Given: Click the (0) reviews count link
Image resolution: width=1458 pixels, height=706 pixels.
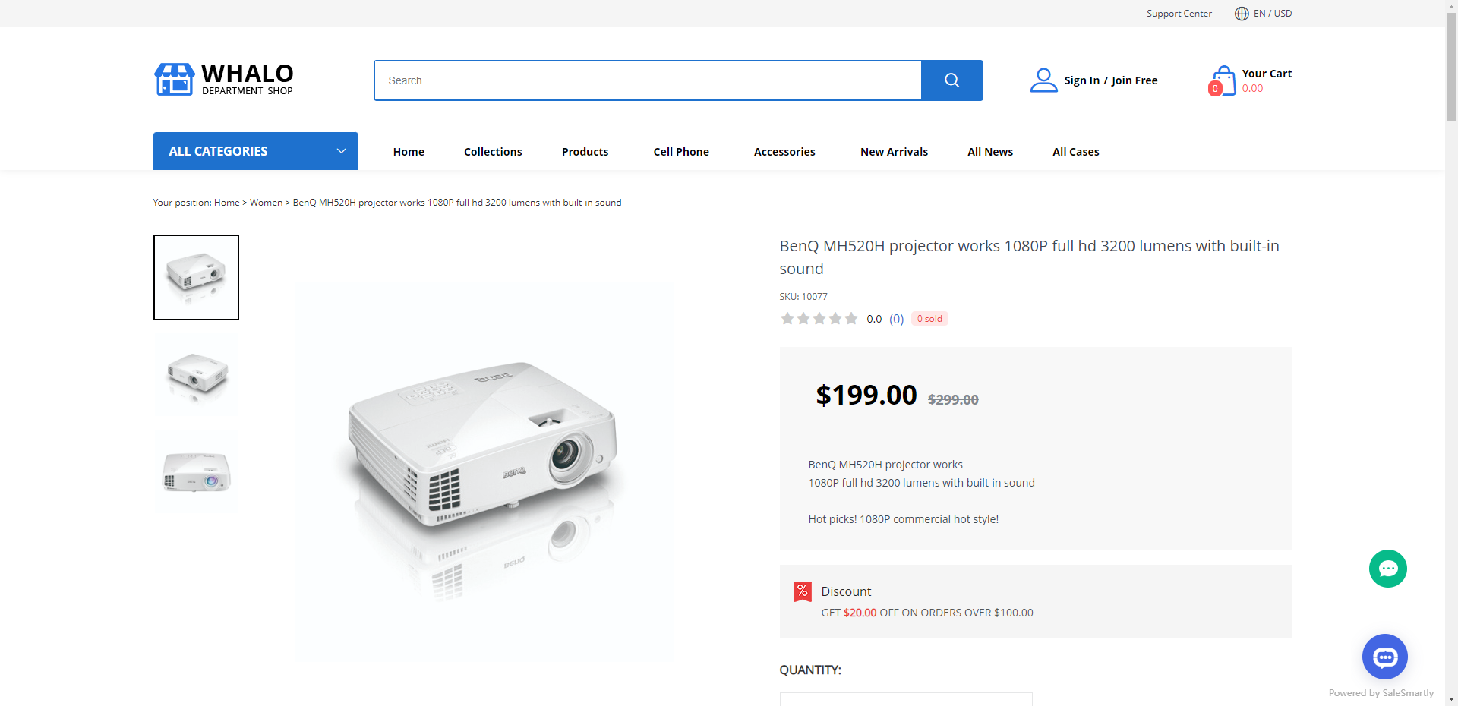Looking at the screenshot, I should (897, 319).
